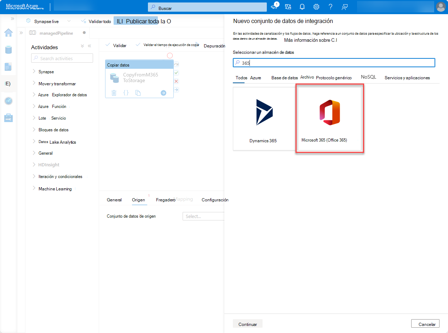Switch to the NoSQL connector category tab
Screen dimensions: 448x333
click(x=368, y=77)
